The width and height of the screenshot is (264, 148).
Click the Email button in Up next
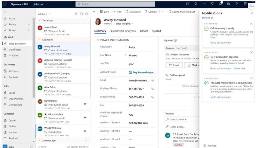(x=174, y=65)
